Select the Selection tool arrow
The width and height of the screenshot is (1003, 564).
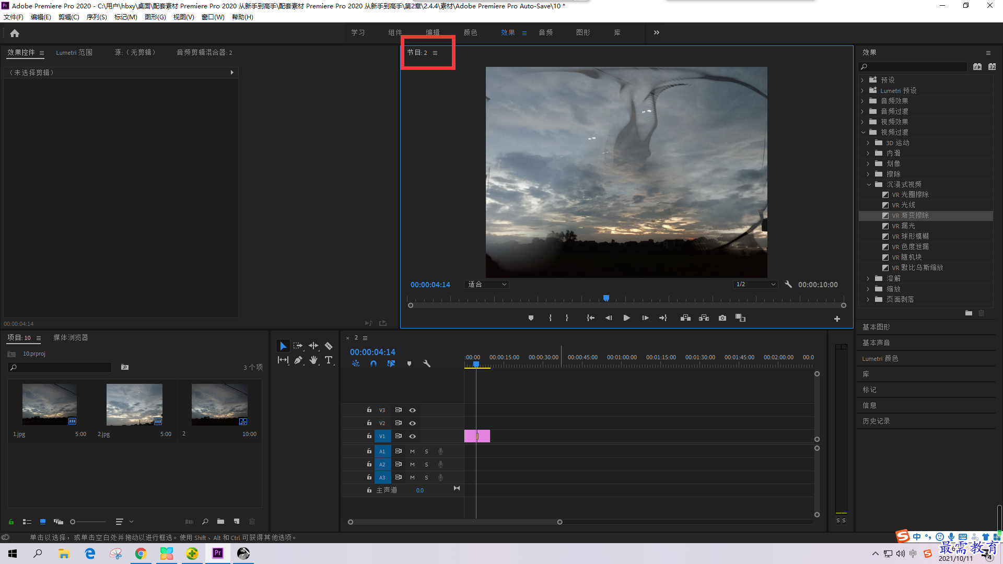283,346
